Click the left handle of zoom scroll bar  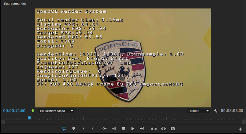pos(3,122)
